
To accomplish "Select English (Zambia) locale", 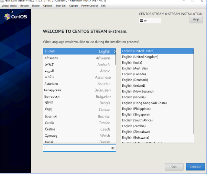I will pos(157,126).
